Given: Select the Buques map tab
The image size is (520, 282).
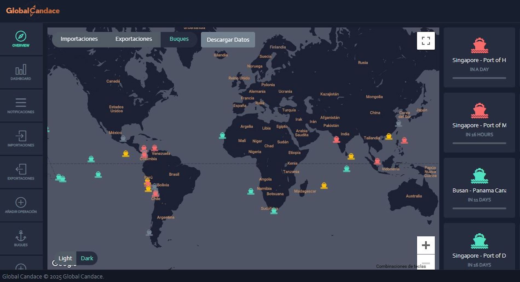Looking at the screenshot, I should pos(179,39).
